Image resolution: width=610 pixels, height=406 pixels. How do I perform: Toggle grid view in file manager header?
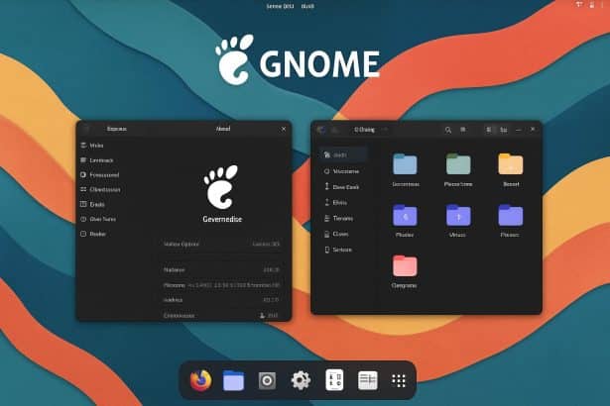491,129
